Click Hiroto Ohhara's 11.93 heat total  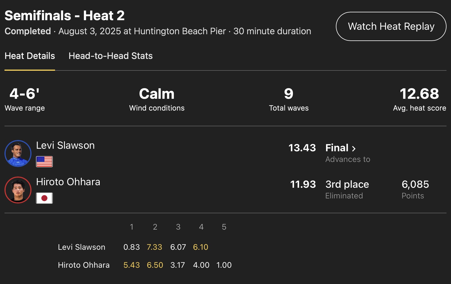coord(303,184)
